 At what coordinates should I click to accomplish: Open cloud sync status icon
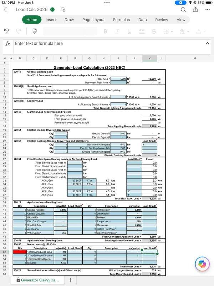coord(63,10)
